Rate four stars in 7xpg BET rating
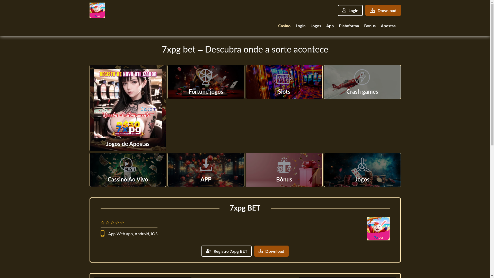Image resolution: width=494 pixels, height=278 pixels. [117, 223]
